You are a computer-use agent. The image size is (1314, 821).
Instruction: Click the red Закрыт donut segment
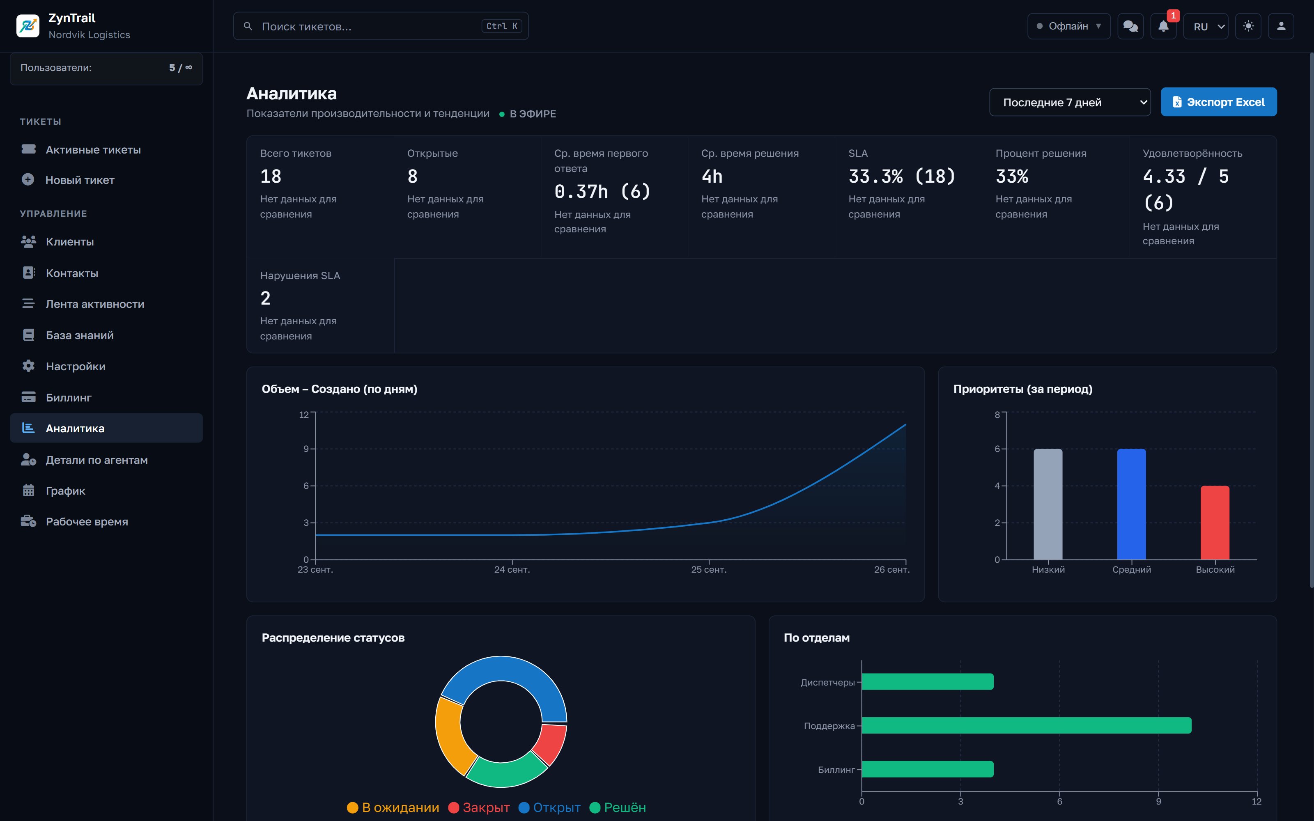551,744
